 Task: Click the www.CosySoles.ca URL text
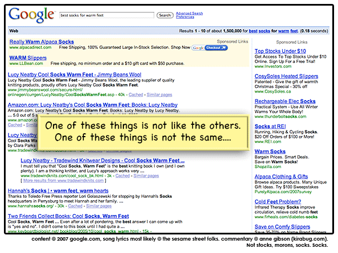click(273, 92)
